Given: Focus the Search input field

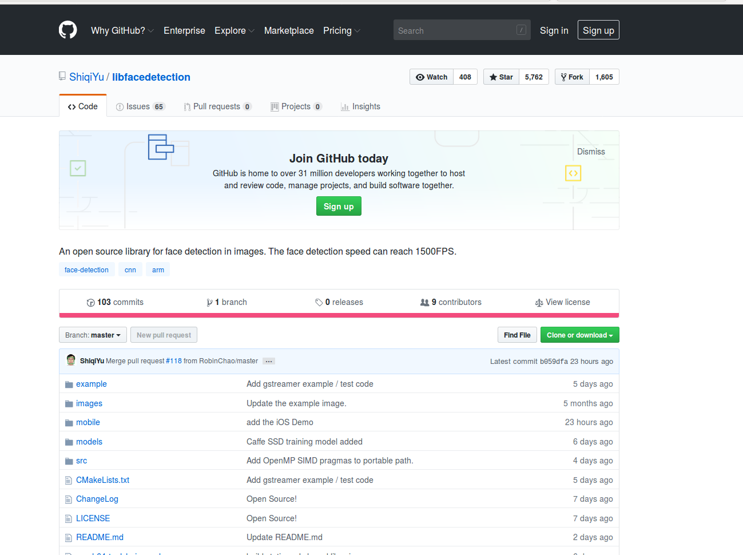Looking at the screenshot, I should pyautogui.click(x=462, y=30).
